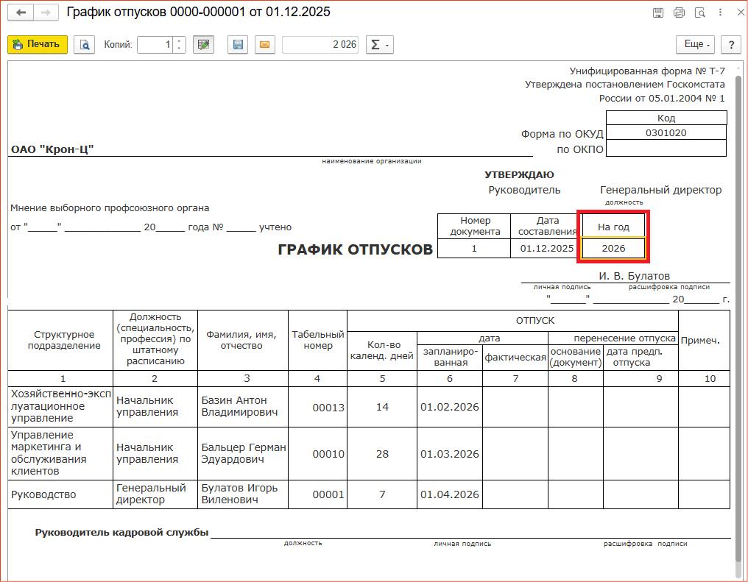
Task: Open help with the question mark button
Action: point(730,45)
